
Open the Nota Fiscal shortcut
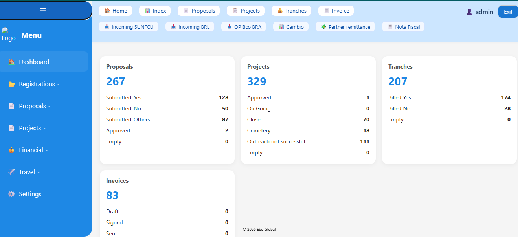click(x=403, y=27)
